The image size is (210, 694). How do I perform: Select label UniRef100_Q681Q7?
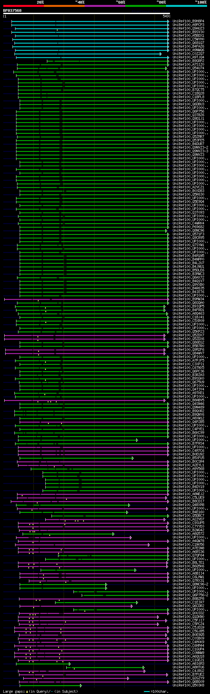pyautogui.click(x=188, y=43)
